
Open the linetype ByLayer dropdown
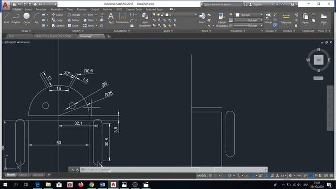pyautogui.click(x=248, y=26)
